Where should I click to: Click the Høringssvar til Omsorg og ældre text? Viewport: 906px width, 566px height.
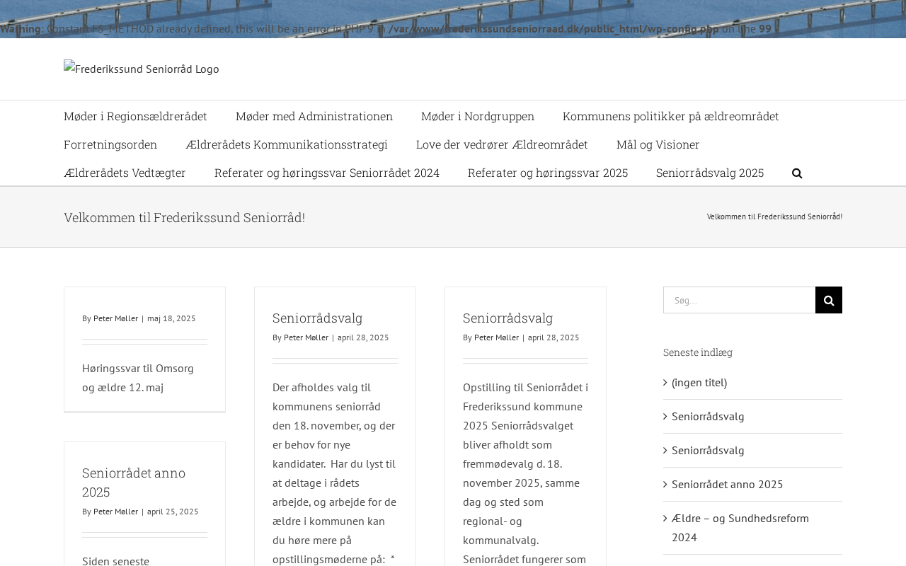click(138, 378)
